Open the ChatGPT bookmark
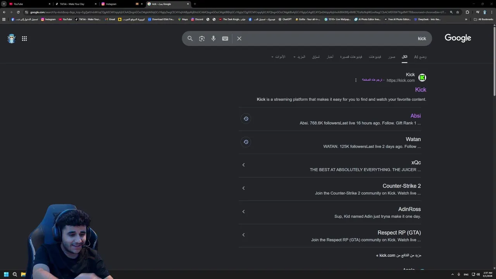The width and height of the screenshot is (496, 279). [285, 19]
